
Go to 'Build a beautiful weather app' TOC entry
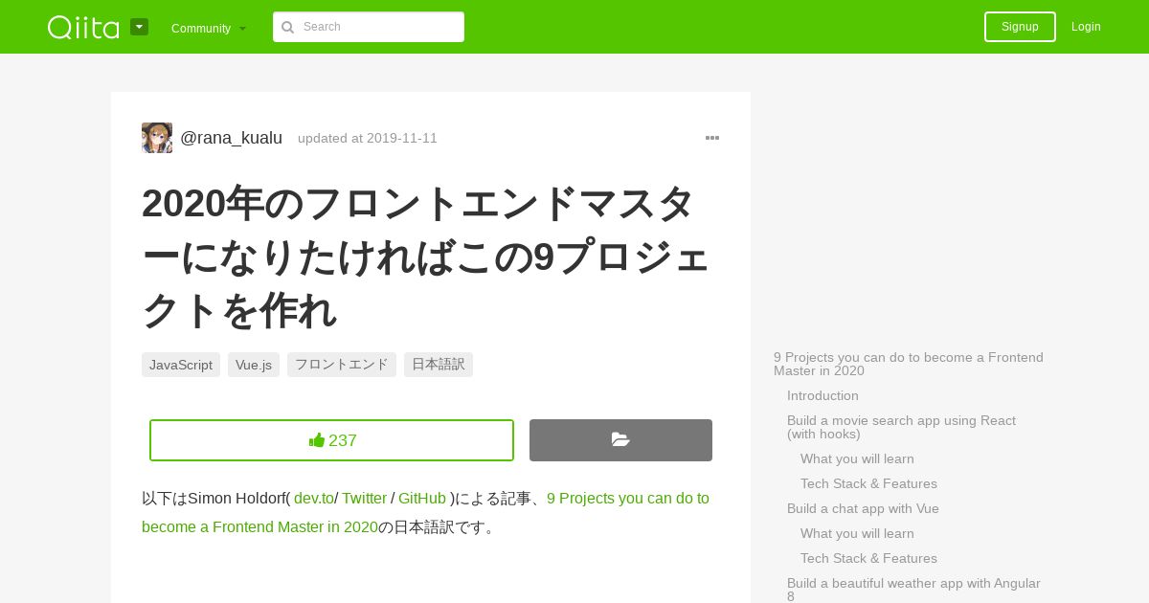(913, 590)
